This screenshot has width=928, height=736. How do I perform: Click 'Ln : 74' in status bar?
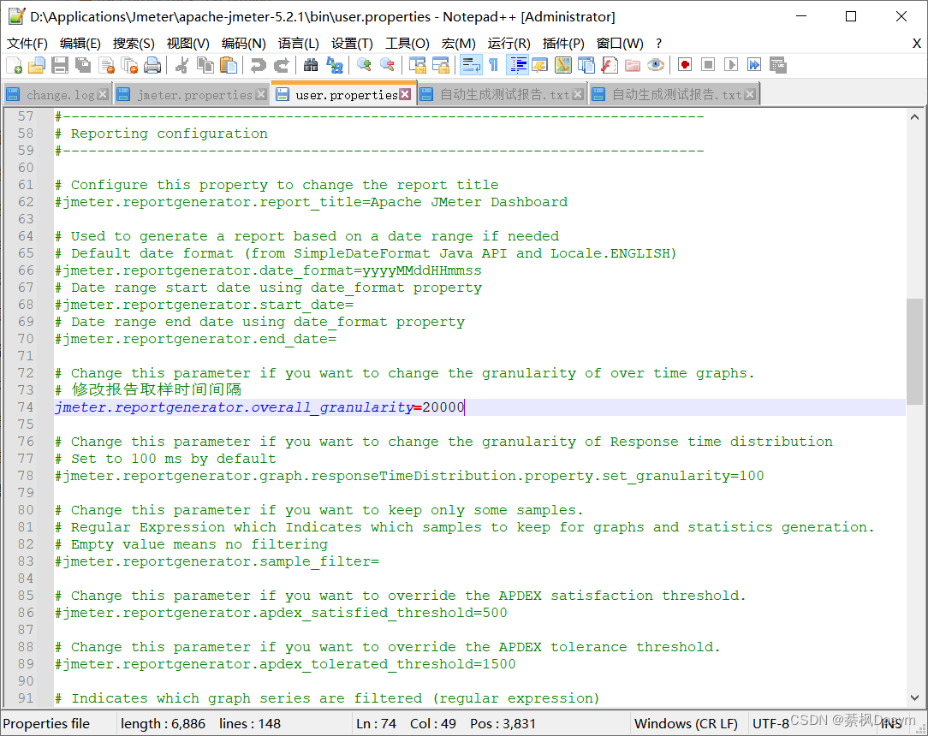point(377,723)
